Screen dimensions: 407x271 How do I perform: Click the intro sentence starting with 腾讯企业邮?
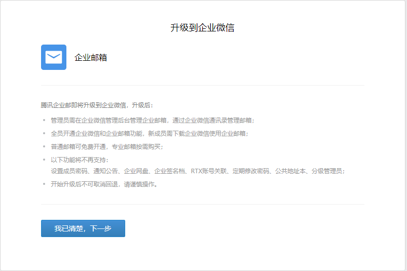pos(96,105)
